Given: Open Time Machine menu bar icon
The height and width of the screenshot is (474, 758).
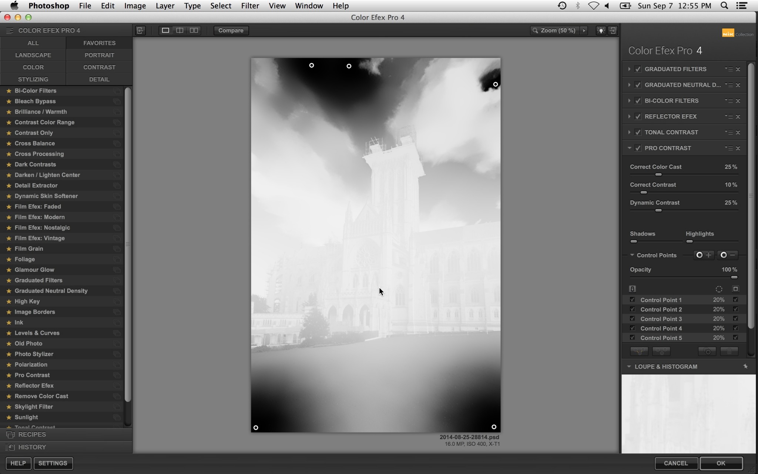Looking at the screenshot, I should point(562,6).
